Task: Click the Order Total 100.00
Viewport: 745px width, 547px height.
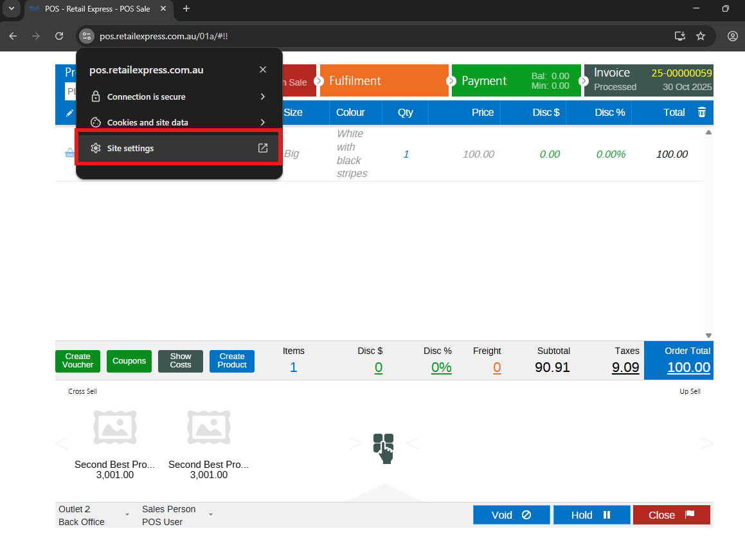Action: pos(688,367)
